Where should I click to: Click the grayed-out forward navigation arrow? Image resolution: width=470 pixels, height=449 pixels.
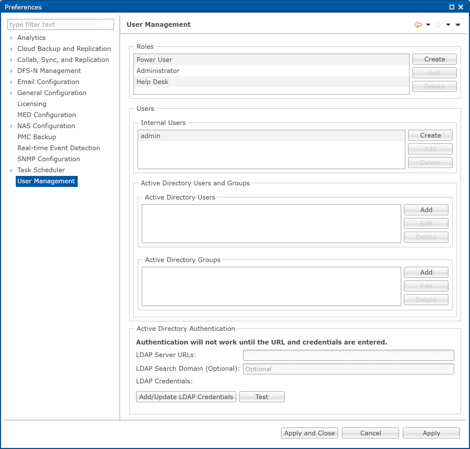click(x=437, y=25)
